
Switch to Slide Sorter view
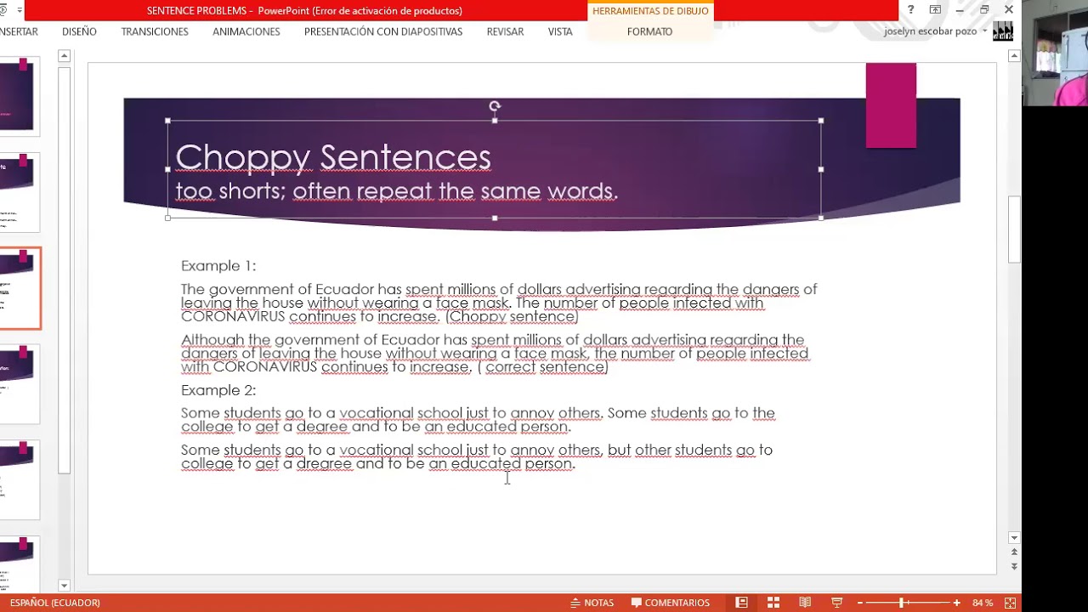point(773,603)
